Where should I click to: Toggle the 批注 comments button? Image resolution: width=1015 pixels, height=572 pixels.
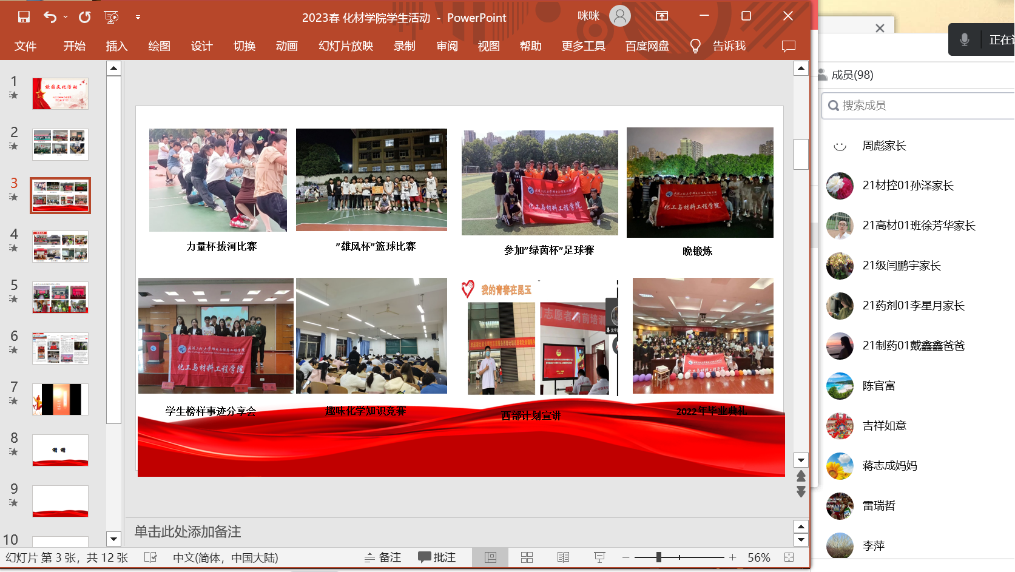click(x=437, y=557)
